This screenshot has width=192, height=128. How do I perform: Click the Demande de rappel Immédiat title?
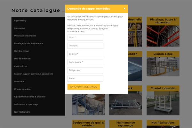89,9
